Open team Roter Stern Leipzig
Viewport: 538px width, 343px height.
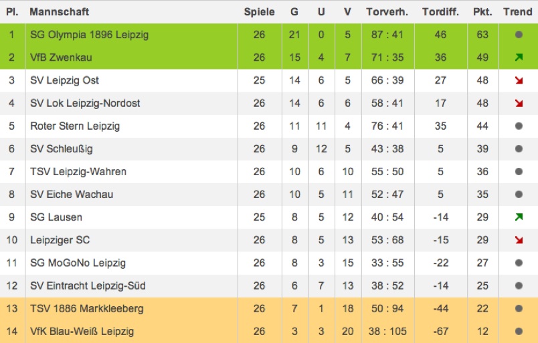(x=75, y=126)
